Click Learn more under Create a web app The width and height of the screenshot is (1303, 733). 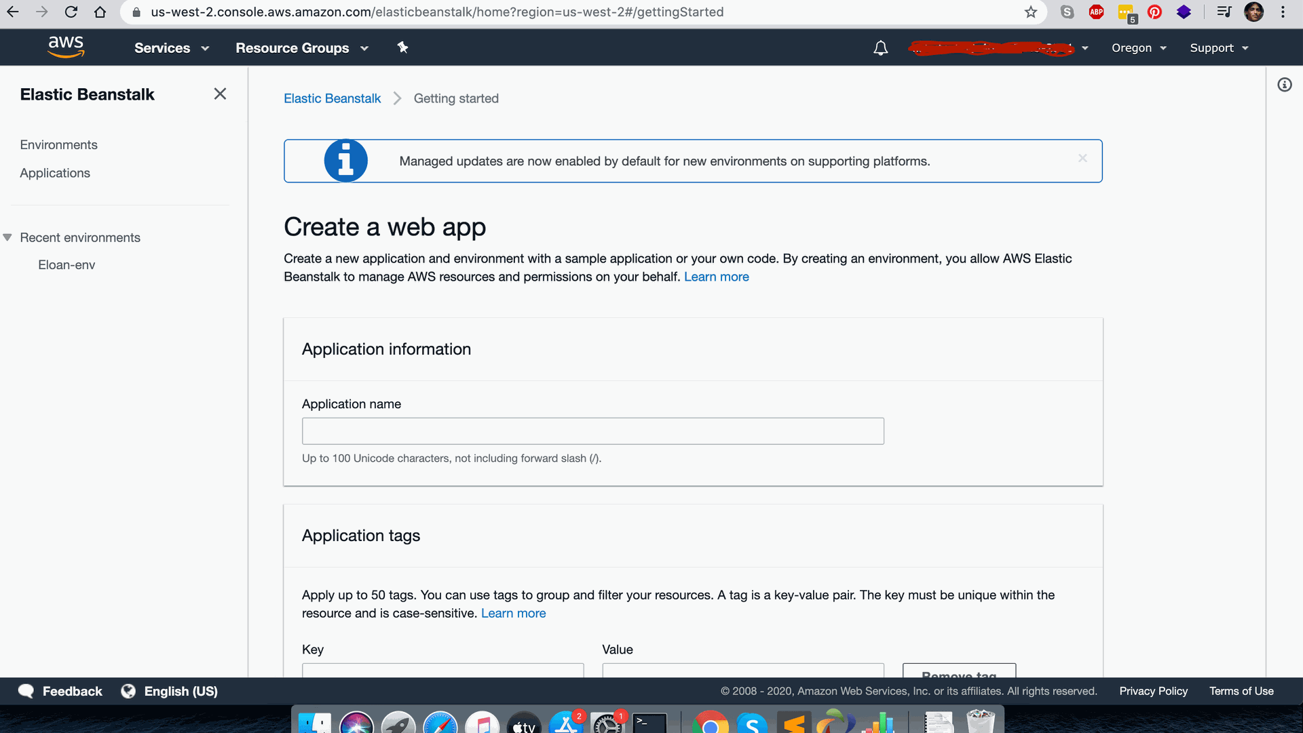716,277
